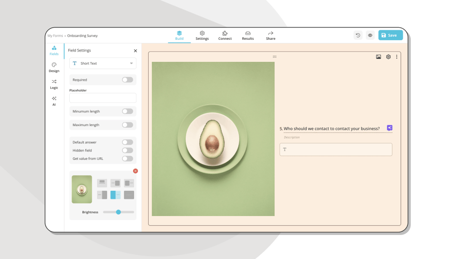Switch to the Settings tab
The image size is (453, 259).
point(202,36)
